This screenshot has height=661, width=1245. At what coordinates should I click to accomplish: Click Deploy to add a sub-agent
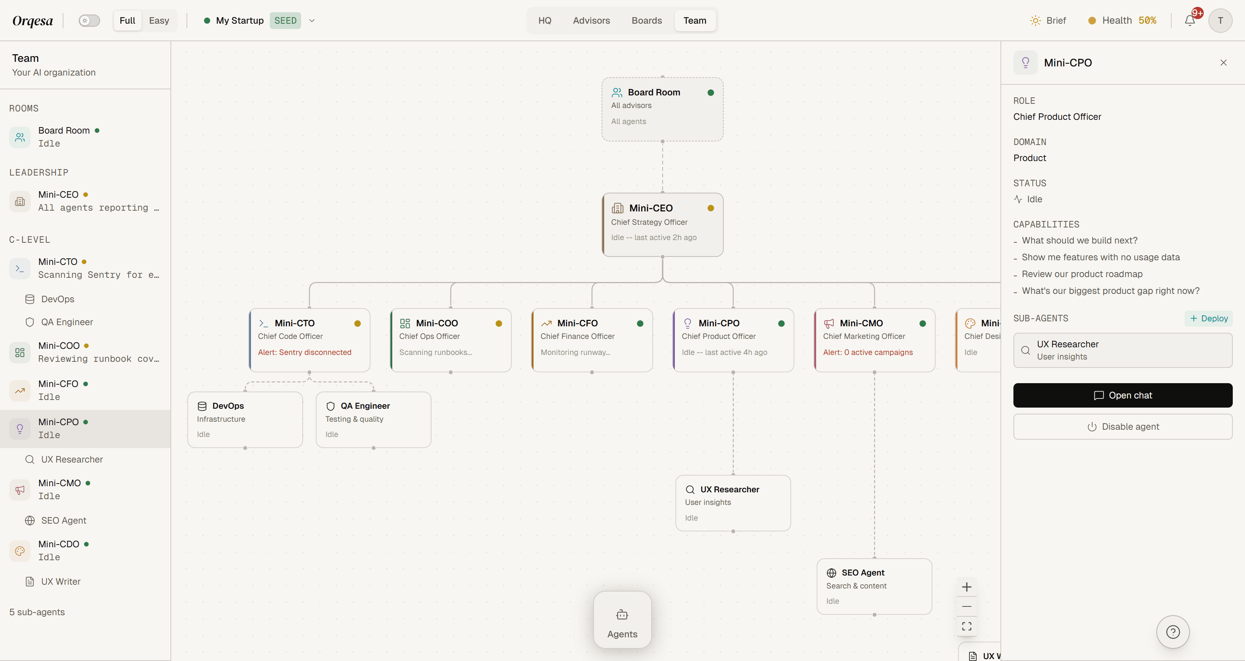pyautogui.click(x=1208, y=318)
